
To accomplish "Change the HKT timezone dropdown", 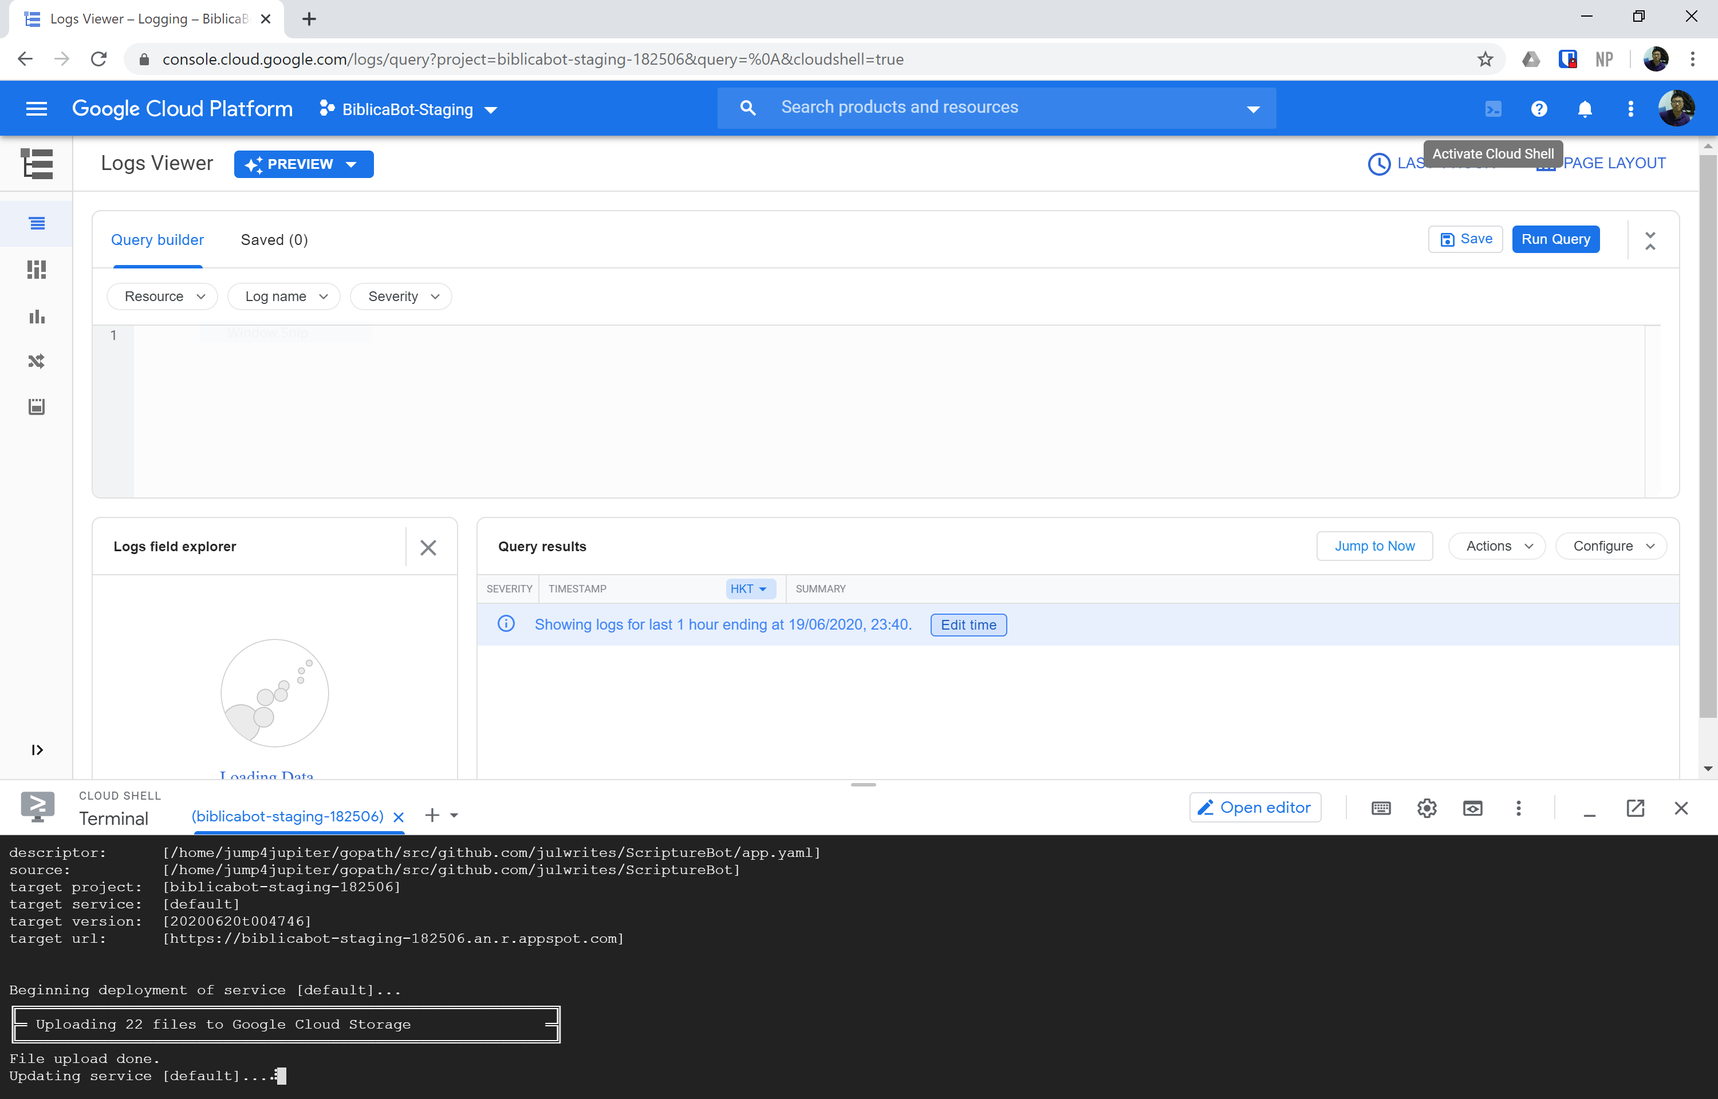I will (748, 589).
